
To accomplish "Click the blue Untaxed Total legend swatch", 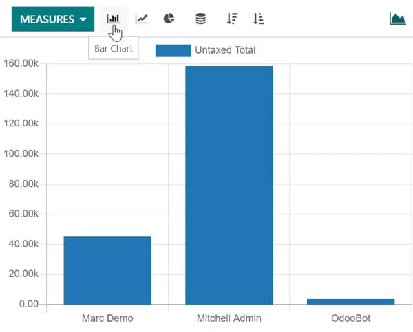I will pos(173,50).
